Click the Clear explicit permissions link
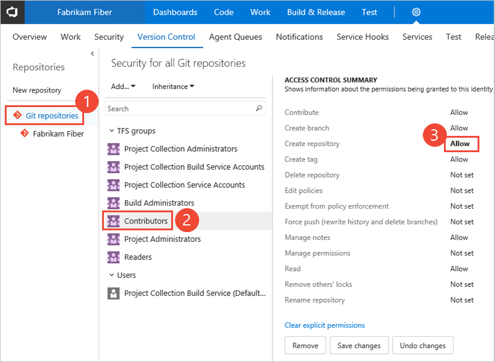The height and width of the screenshot is (362, 495). [x=324, y=325]
